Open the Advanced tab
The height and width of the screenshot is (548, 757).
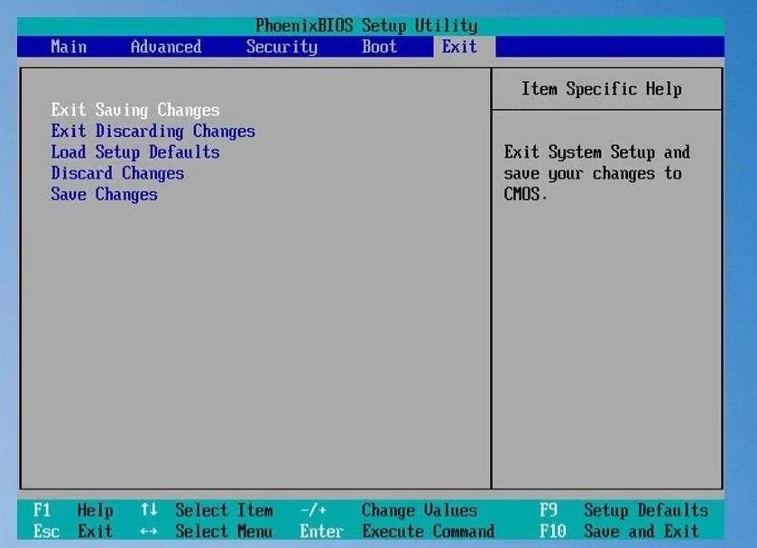[x=166, y=47]
